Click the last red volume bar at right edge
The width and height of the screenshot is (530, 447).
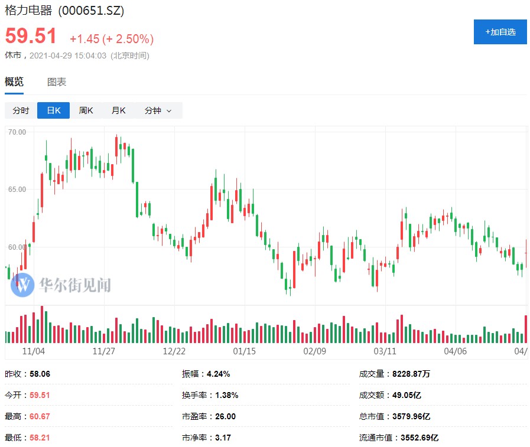pos(526,329)
